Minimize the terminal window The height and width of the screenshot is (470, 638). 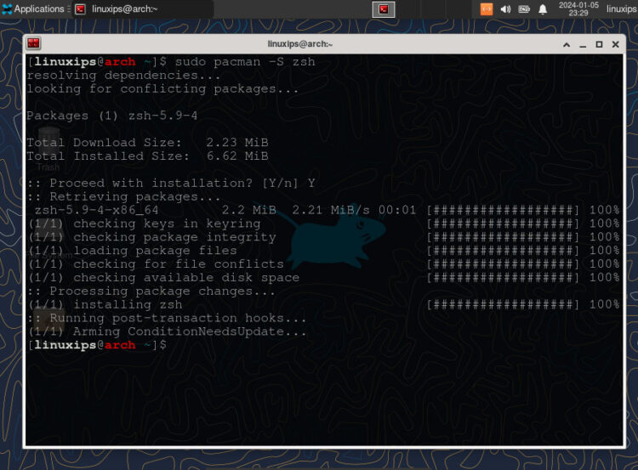click(x=583, y=45)
